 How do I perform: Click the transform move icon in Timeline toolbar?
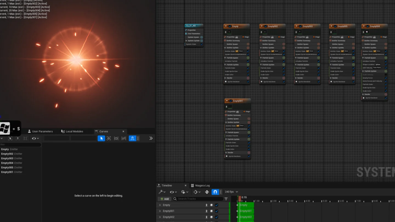[x=207, y=192]
